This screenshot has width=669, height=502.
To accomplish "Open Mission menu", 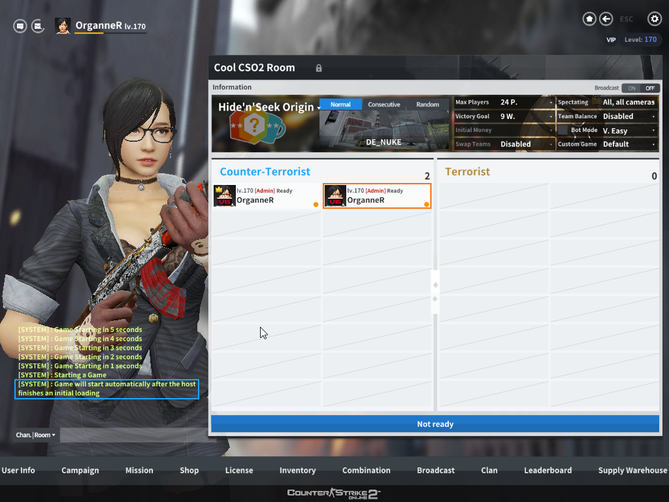I will 139,471.
